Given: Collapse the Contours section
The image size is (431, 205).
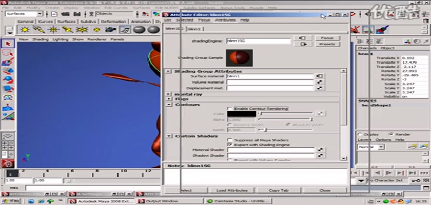Looking at the screenshot, I should coord(169,105).
